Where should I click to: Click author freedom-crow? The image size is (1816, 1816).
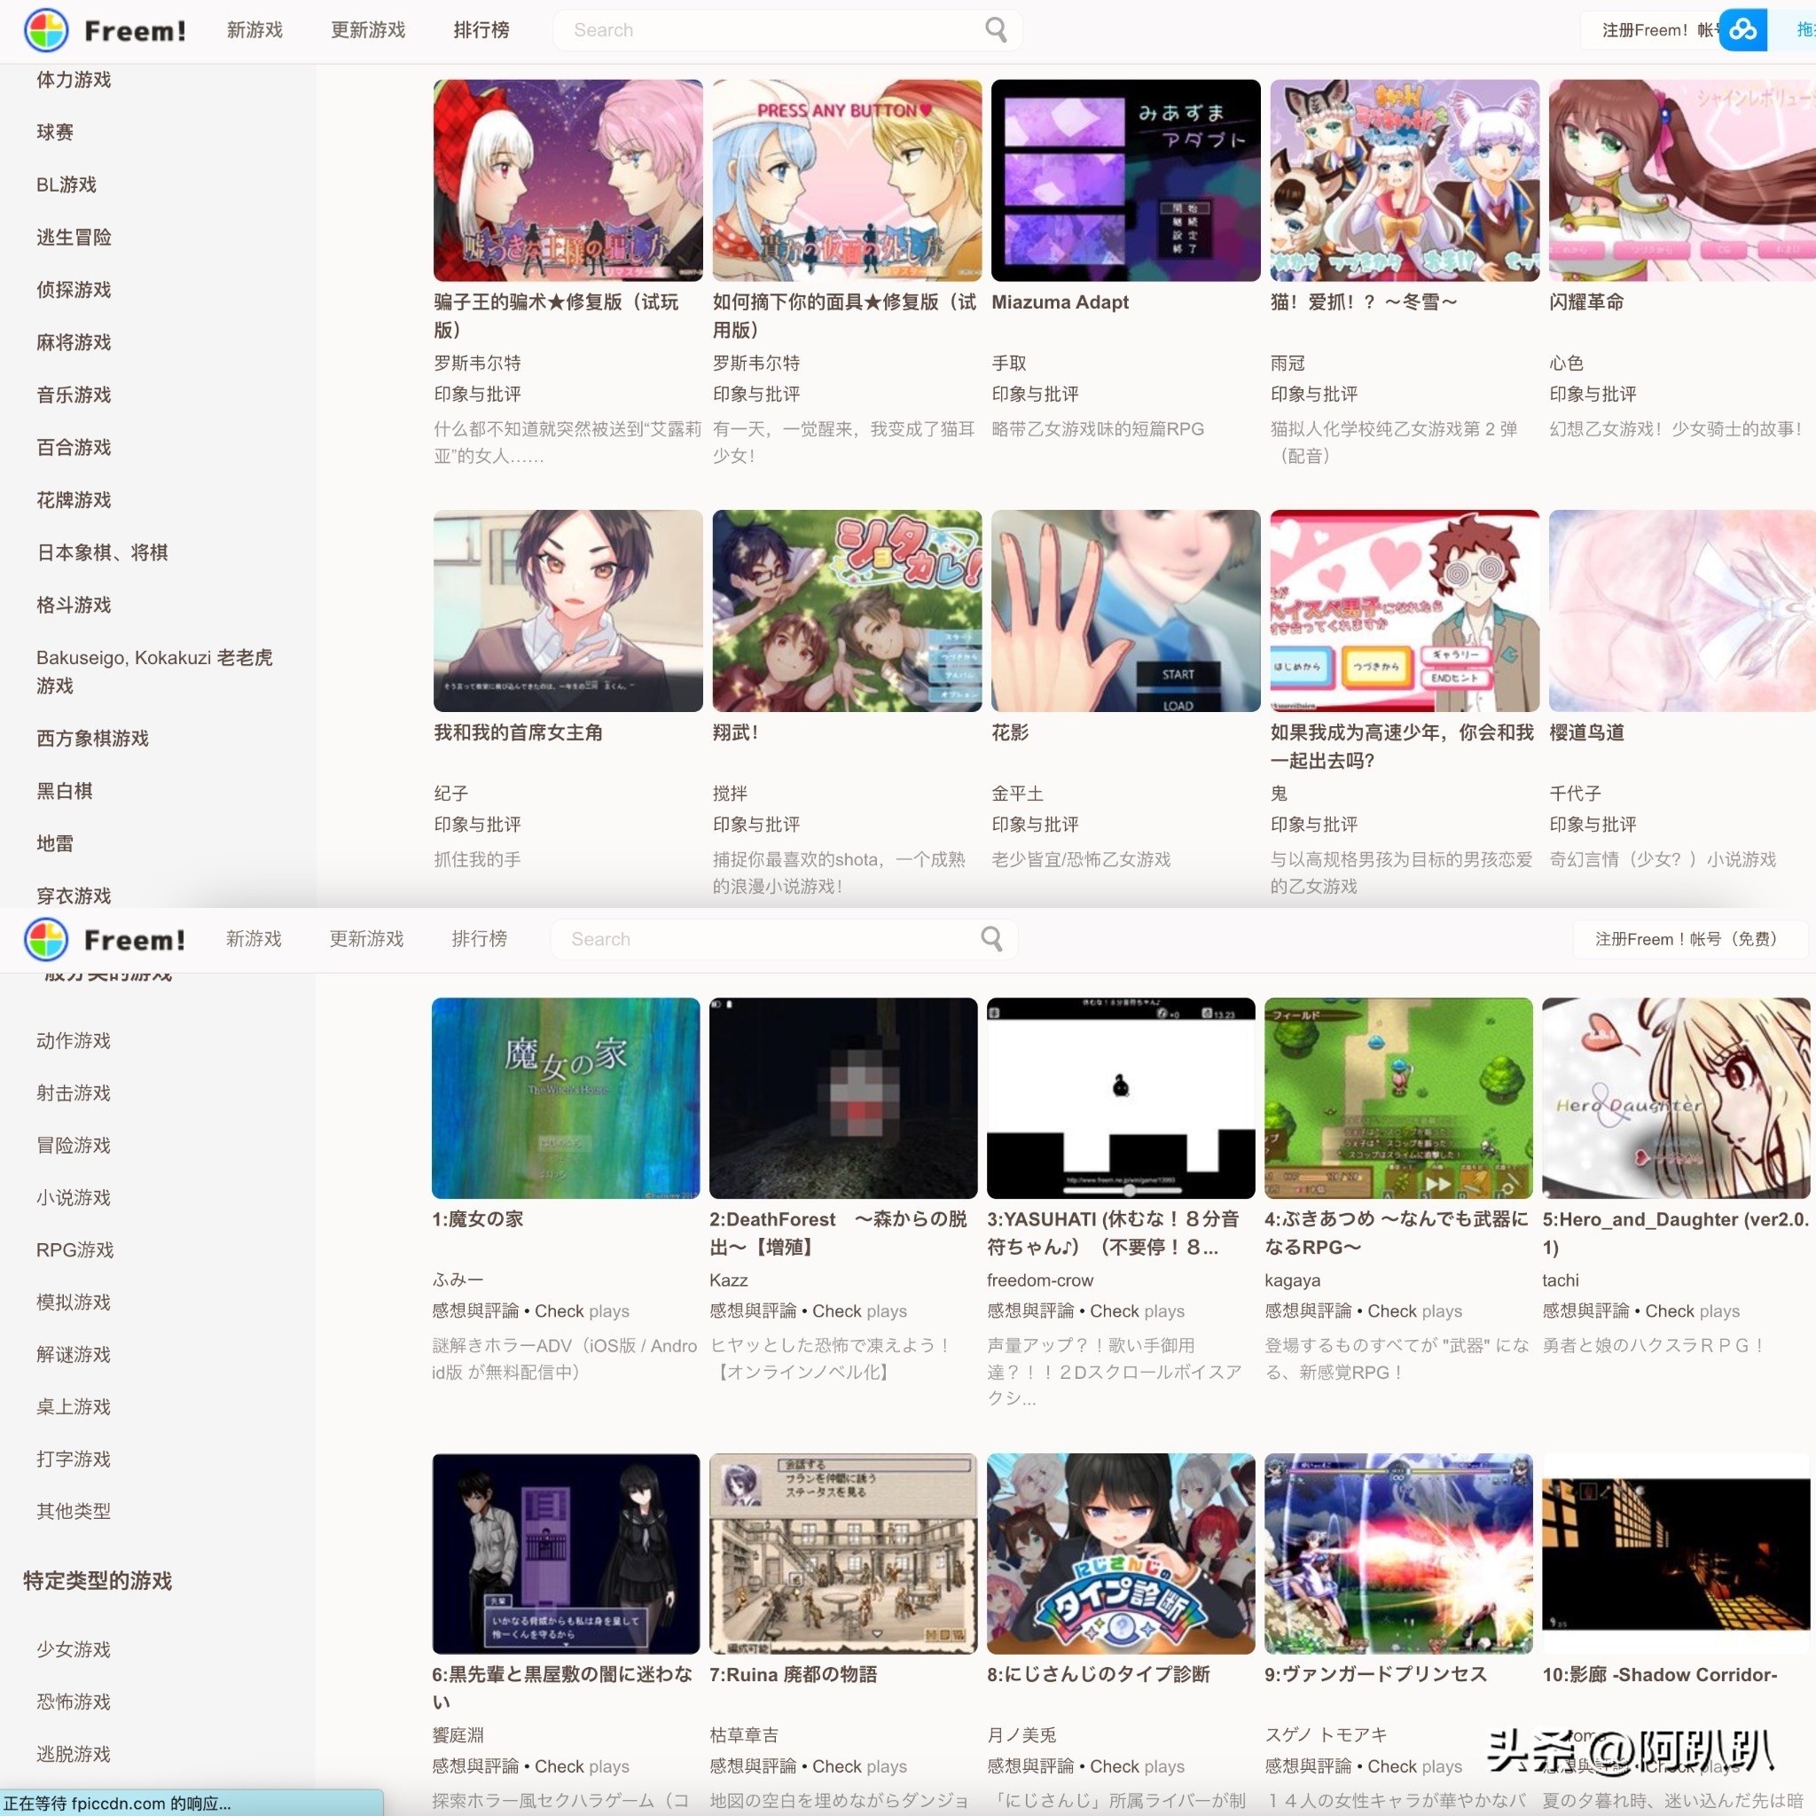coord(1039,1280)
